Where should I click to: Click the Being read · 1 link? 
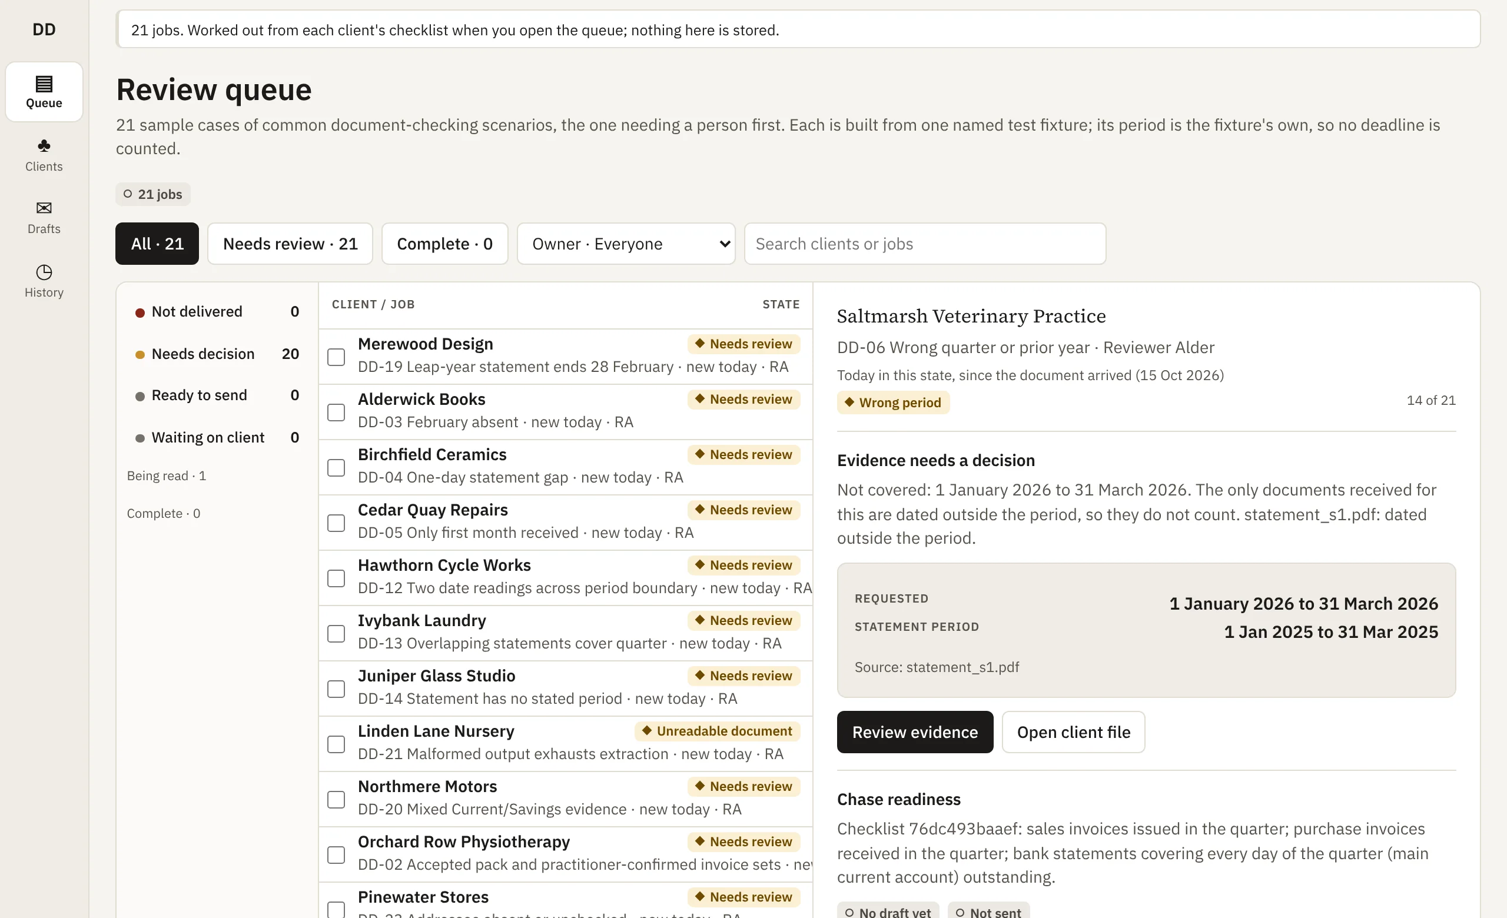[167, 476]
